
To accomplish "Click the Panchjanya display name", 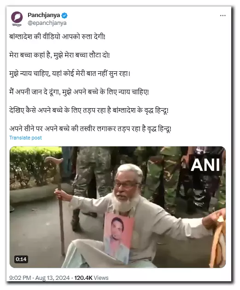I will (44, 15).
